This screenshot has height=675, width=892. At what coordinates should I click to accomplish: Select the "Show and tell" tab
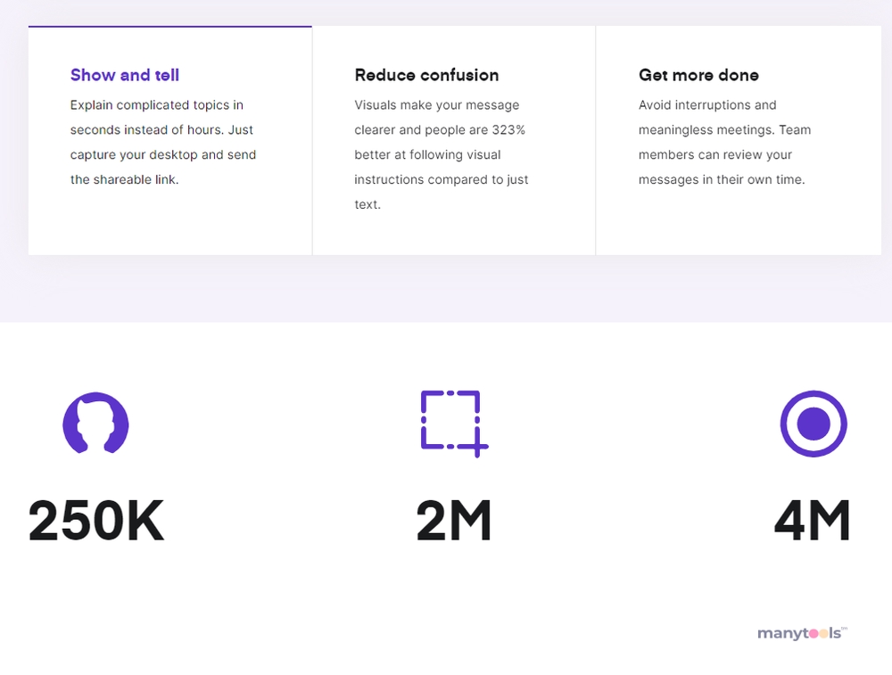[170, 141]
